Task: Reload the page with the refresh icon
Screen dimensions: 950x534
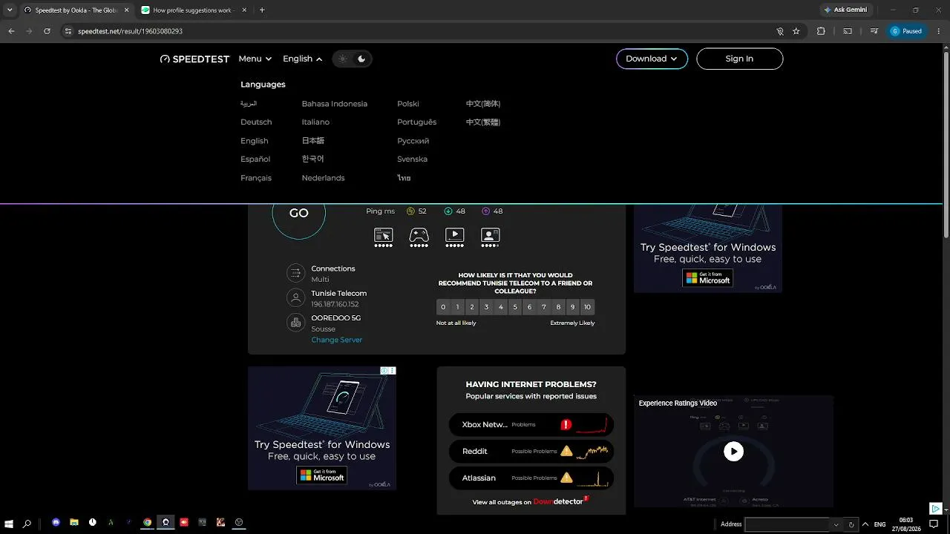Action: pyautogui.click(x=47, y=31)
